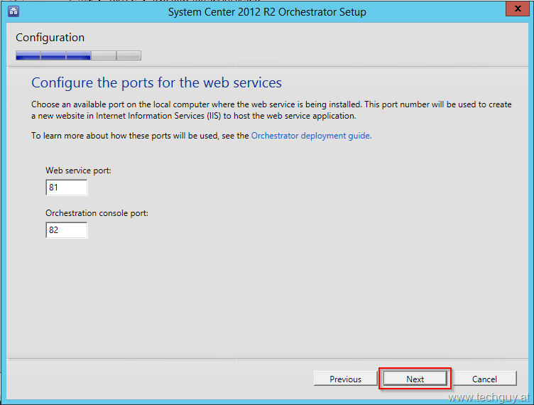Viewport: 534px width, 405px height.
Task: Open the Orchestrator deployment guide link
Action: click(x=311, y=136)
